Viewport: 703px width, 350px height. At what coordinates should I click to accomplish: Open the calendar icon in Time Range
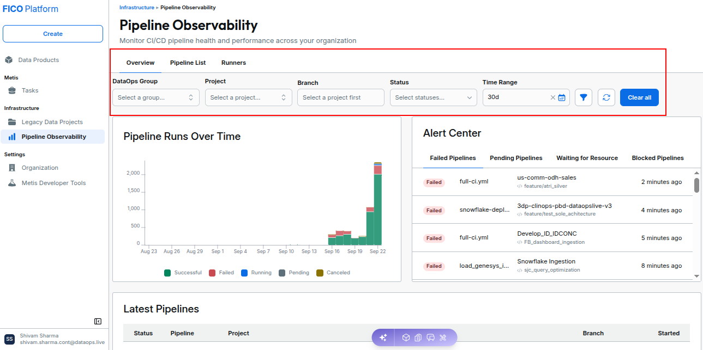click(562, 97)
